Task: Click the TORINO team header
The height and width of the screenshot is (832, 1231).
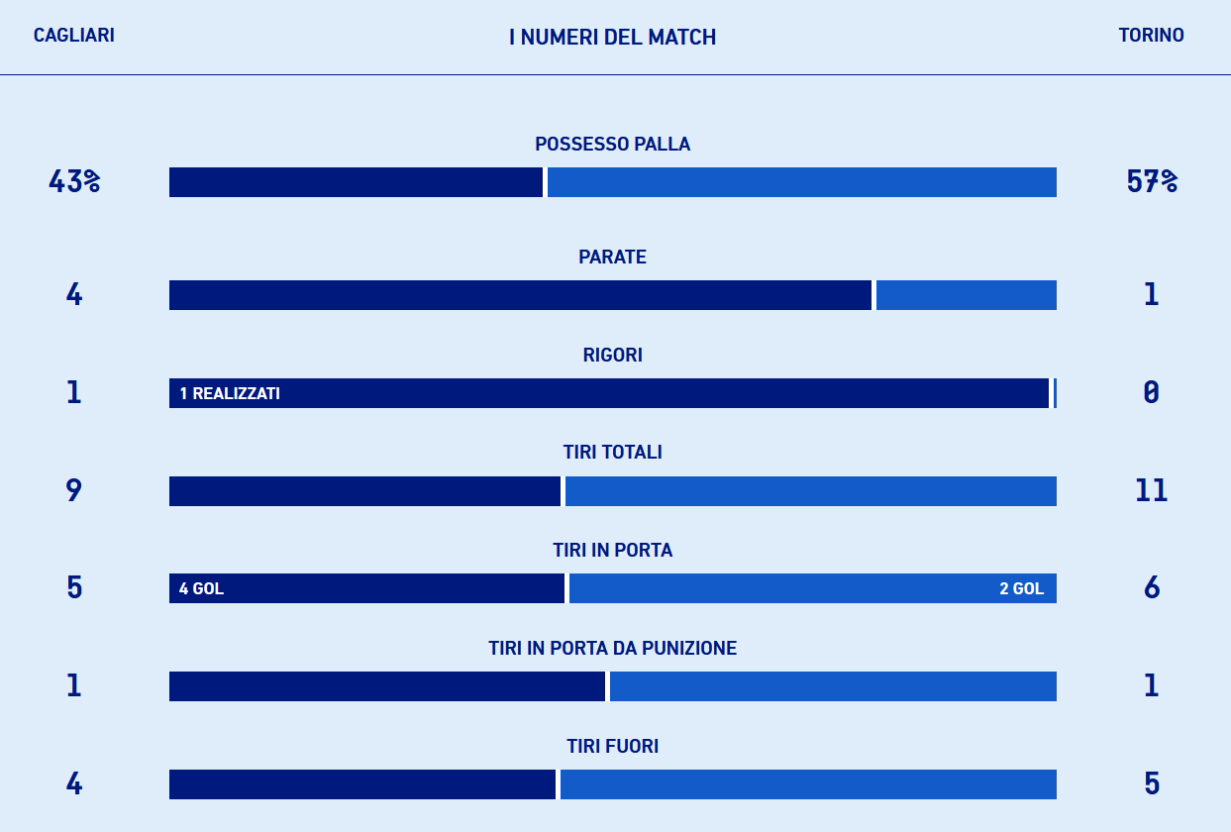Action: tap(1151, 36)
